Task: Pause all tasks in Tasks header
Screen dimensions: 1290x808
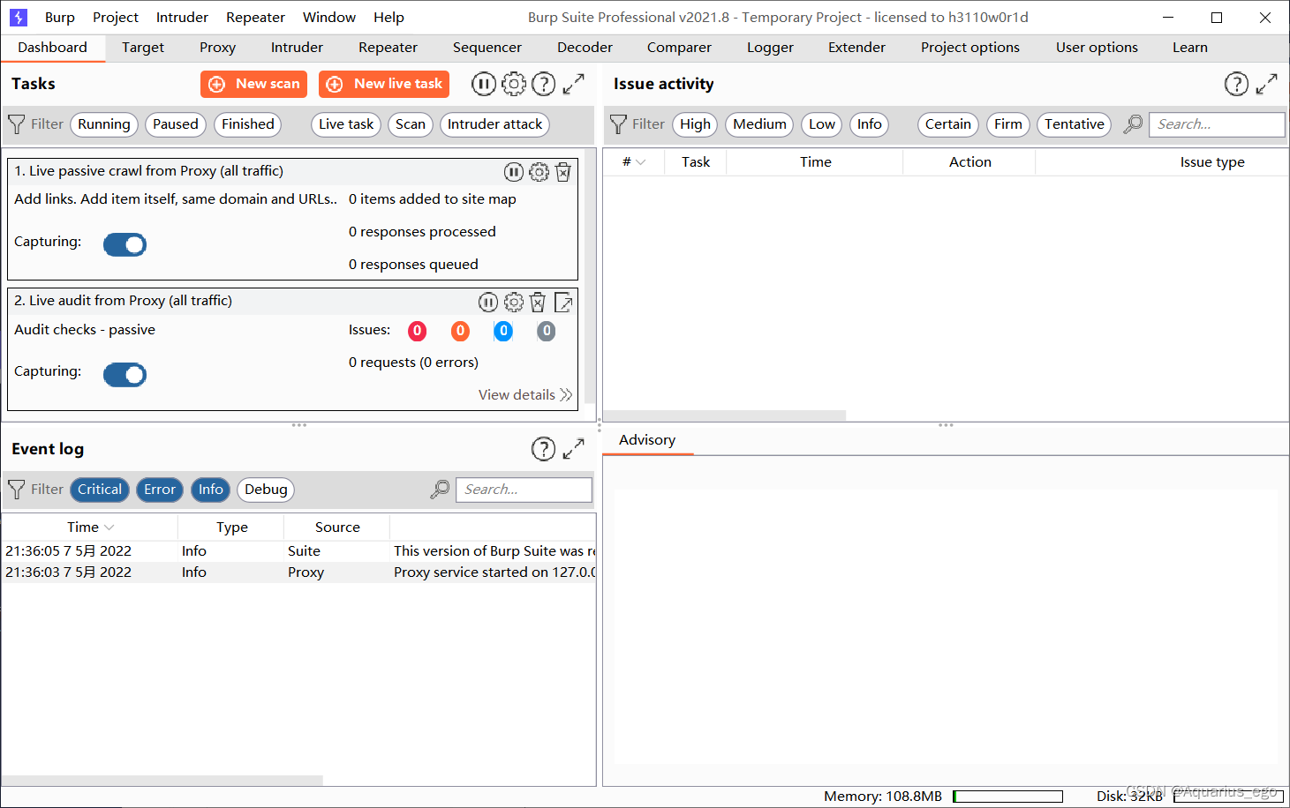Action: pos(483,84)
